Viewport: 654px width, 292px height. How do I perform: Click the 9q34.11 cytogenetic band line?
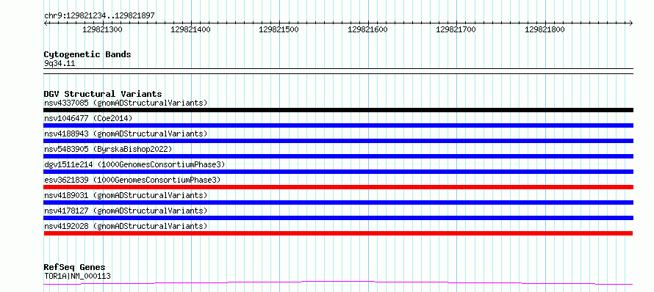[338, 71]
